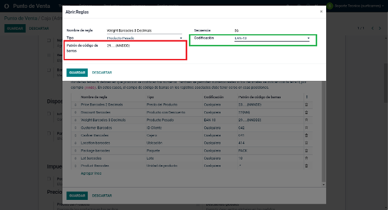The image size is (388, 210).
Task: Select 'Weight Barcodes 3 Decimals' in the rules table
Action: tap(103, 120)
